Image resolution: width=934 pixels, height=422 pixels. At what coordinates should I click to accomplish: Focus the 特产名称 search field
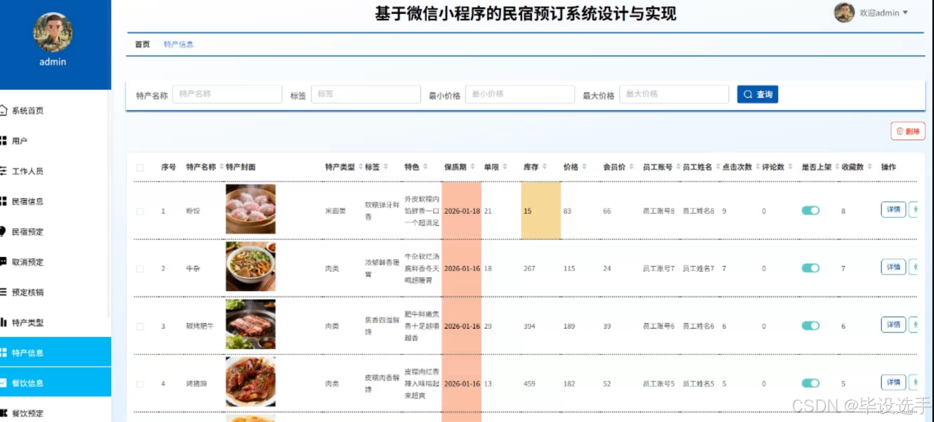[227, 94]
